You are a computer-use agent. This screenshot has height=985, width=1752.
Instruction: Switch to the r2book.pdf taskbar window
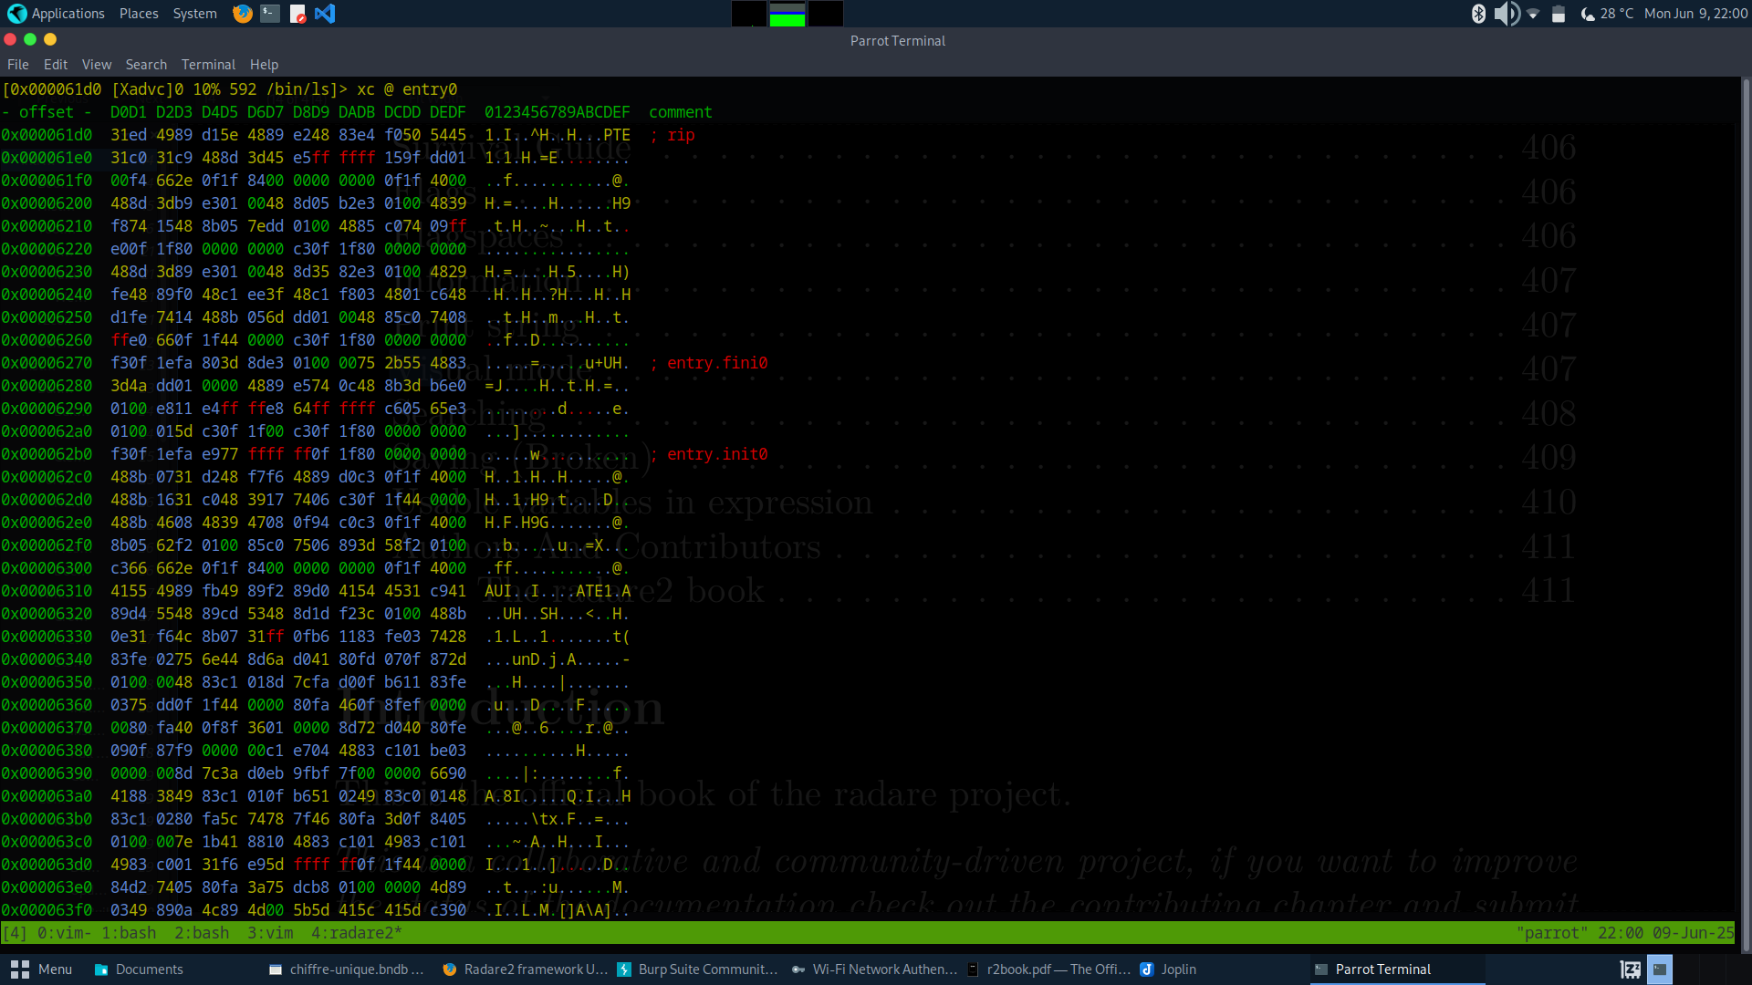[1049, 969]
